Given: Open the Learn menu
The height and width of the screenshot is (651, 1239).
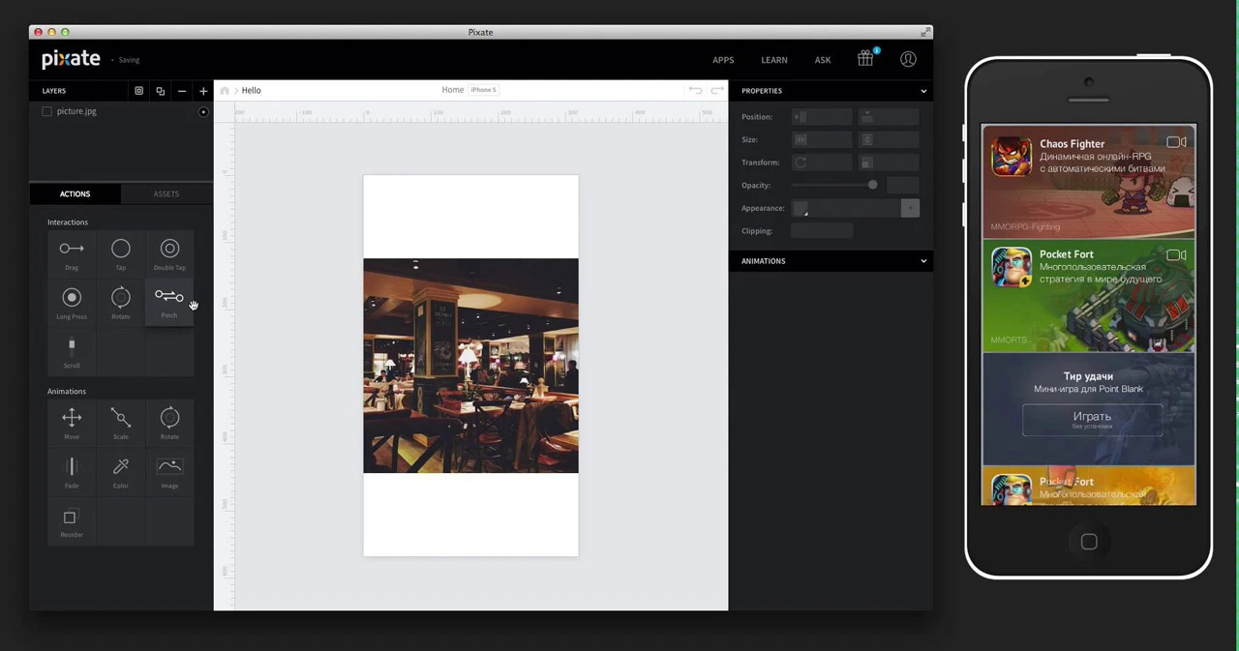Looking at the screenshot, I should (773, 59).
